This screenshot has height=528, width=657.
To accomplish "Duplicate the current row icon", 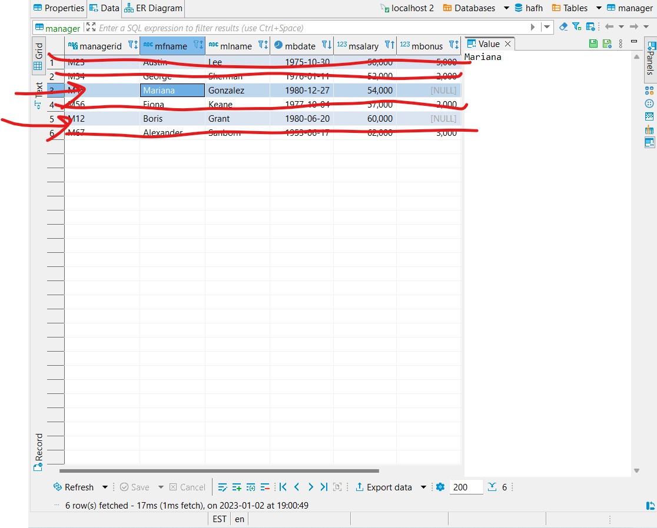I will pyautogui.click(x=250, y=487).
